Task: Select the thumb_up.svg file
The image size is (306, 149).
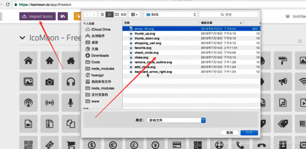Action: 191,34
